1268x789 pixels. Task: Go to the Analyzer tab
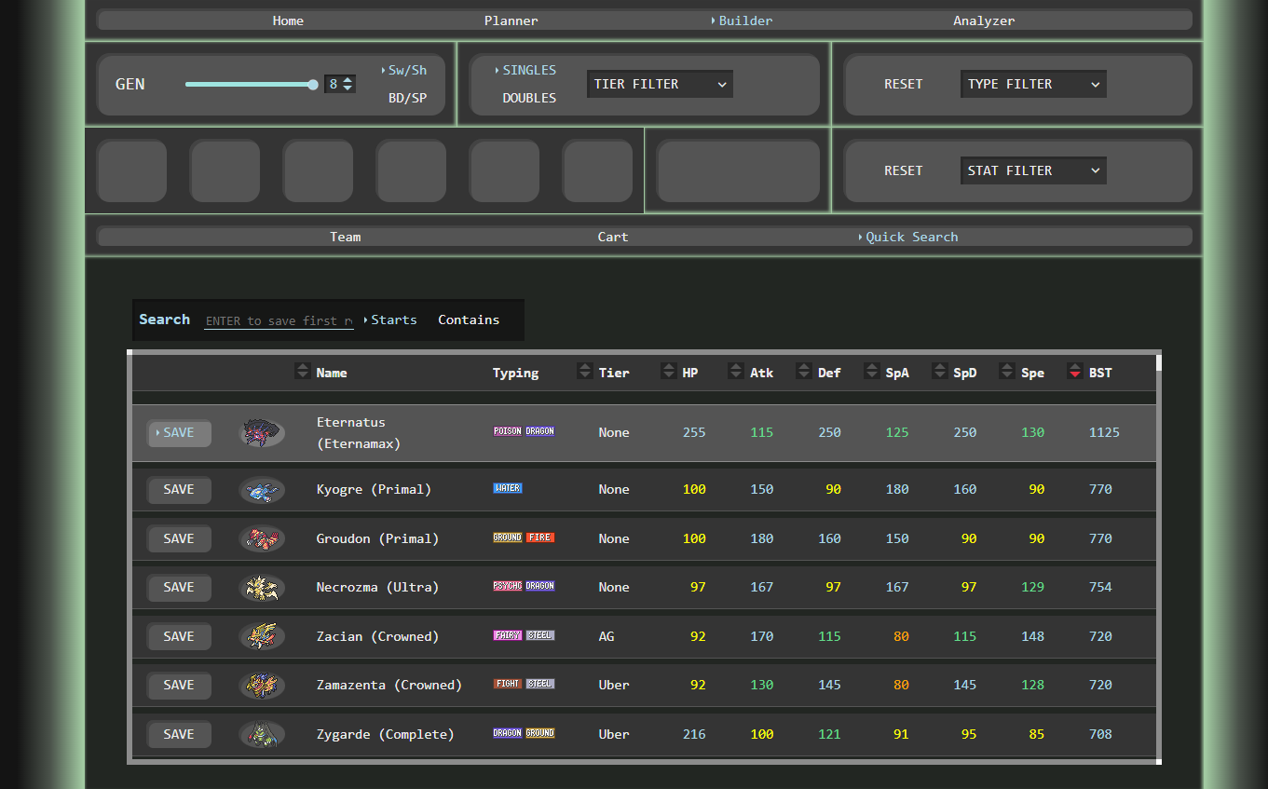tap(984, 20)
